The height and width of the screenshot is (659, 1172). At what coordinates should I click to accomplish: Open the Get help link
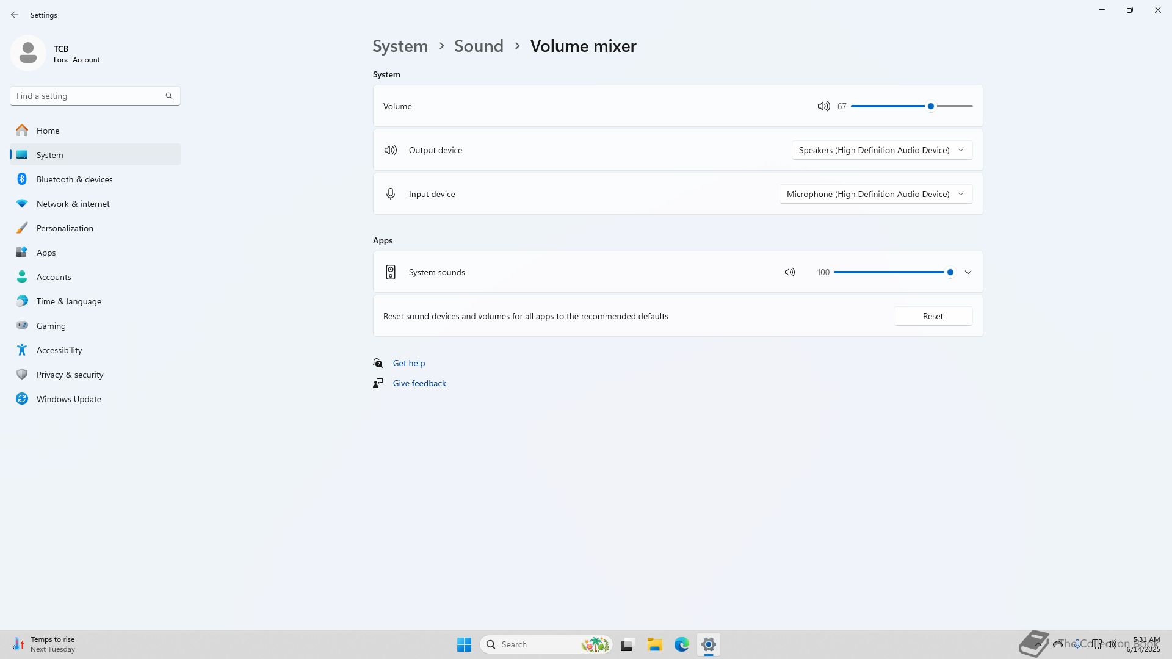coord(408,363)
